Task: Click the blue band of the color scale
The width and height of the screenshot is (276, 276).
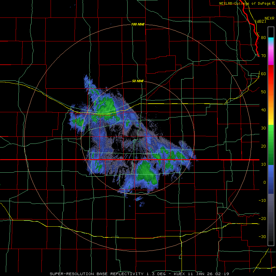Action: tap(271, 179)
